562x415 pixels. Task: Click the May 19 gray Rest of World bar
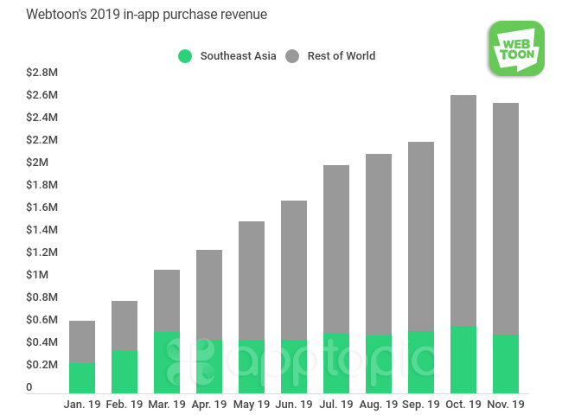coord(252,280)
